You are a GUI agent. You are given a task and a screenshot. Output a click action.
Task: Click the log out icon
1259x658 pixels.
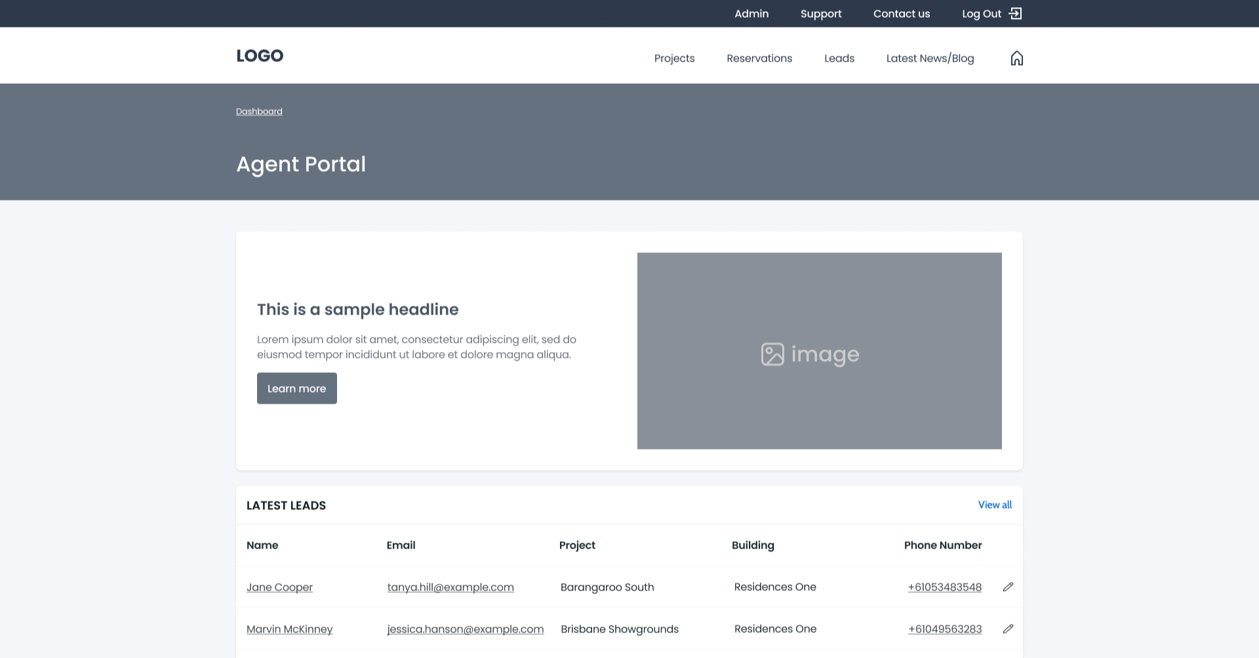tap(1015, 13)
